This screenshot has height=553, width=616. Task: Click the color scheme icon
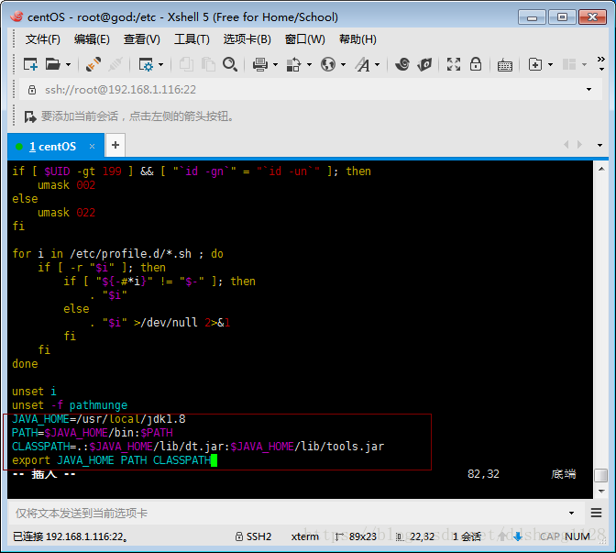point(293,64)
